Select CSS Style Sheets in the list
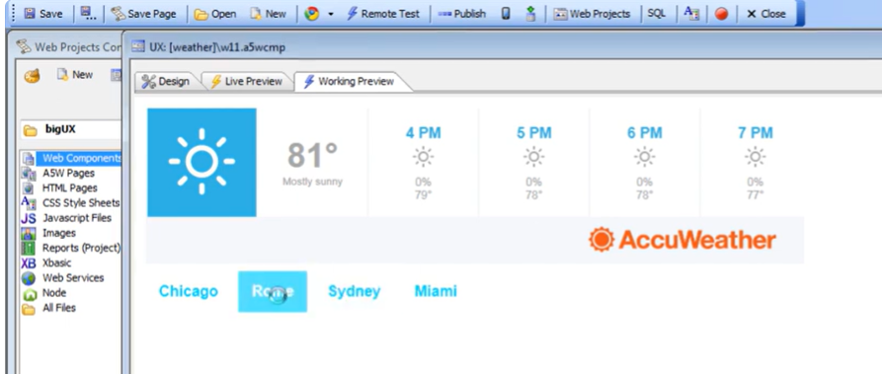This screenshot has width=882, height=374. 81,203
